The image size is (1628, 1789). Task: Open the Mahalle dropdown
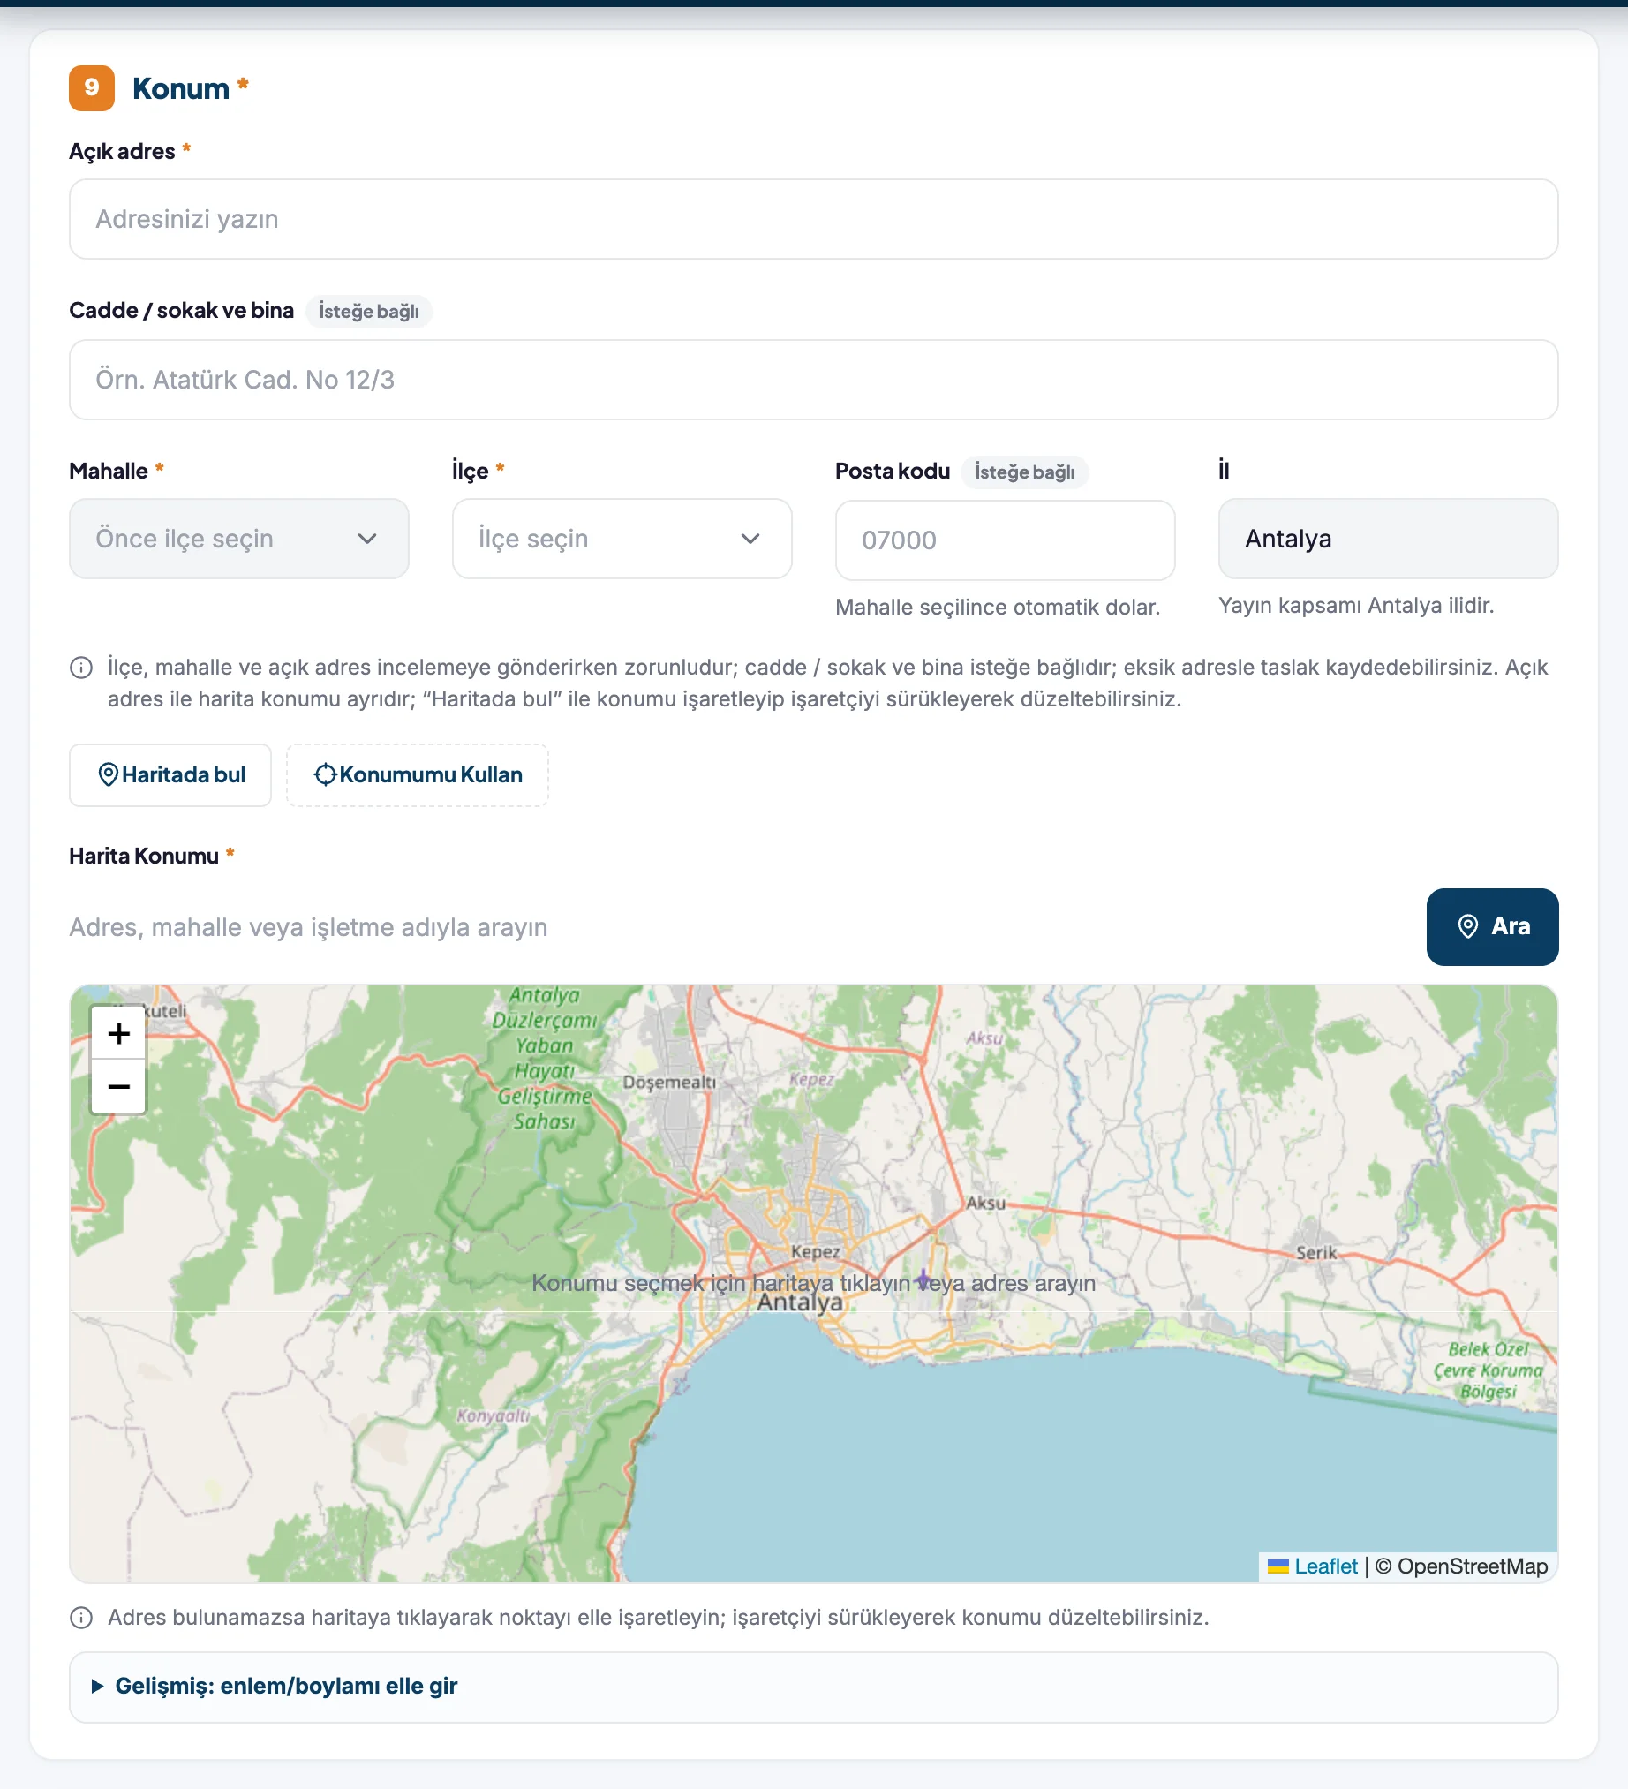coord(238,539)
